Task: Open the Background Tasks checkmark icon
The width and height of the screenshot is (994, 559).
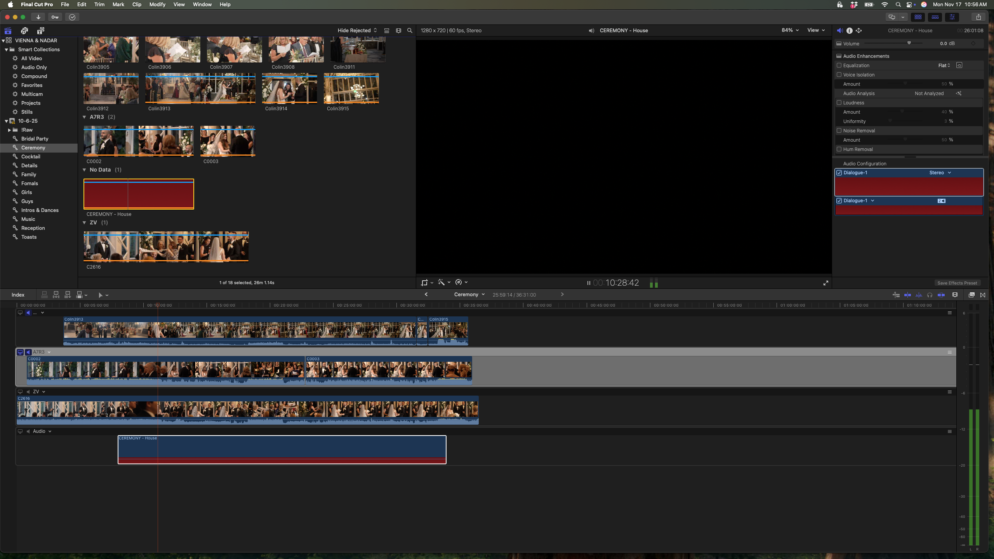Action: click(72, 17)
